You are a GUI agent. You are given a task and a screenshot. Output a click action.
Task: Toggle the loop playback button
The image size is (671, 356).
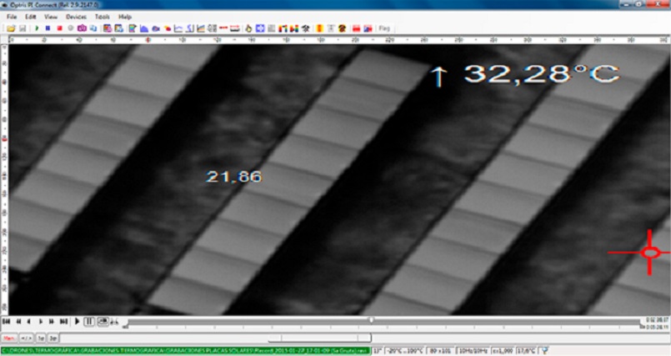tap(103, 322)
